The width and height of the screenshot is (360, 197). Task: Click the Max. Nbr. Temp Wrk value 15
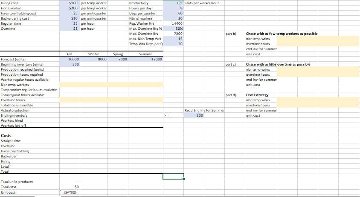point(173,39)
